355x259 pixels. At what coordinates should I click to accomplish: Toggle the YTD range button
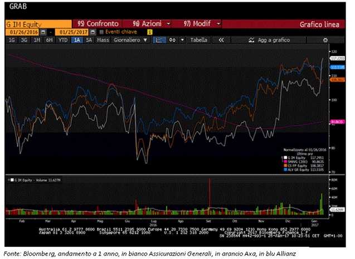63,40
